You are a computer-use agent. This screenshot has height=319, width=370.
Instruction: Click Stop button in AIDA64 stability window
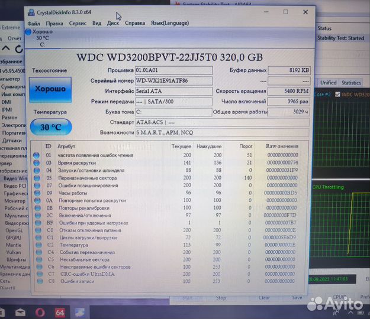(221, 298)
